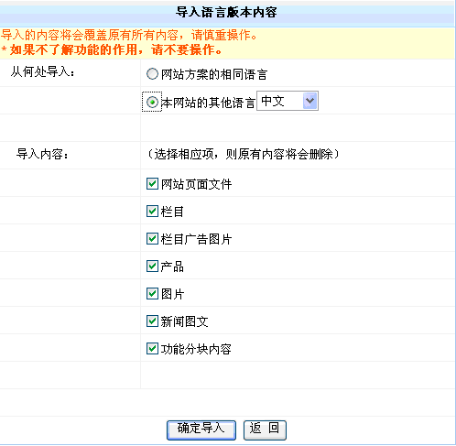Image resolution: width=456 pixels, height=446 pixels.
Task: Toggle the 栏目广告图片 checkbox
Action: (x=152, y=239)
